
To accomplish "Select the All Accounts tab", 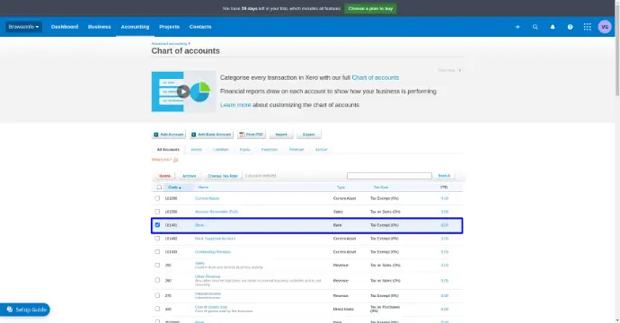I will (x=168, y=150).
